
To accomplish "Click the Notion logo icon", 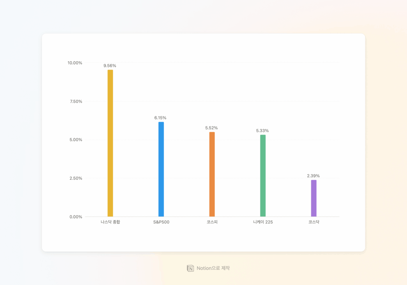I will (190, 268).
